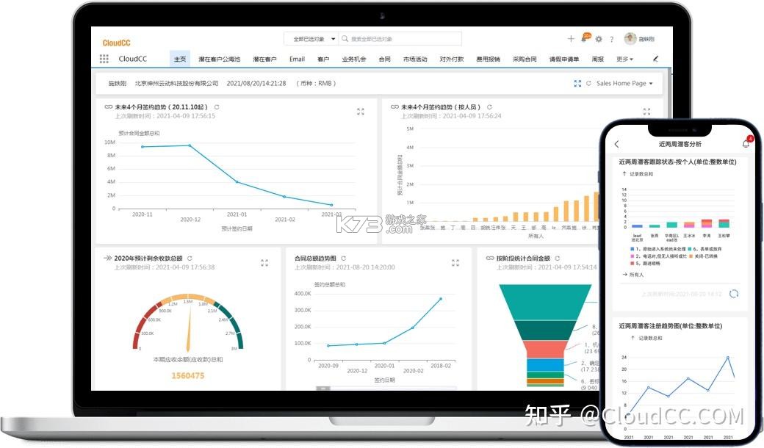Expand the 合同总额趋势图 chart to fullscreen
Viewport: 764px width, 448px height.
(455, 263)
